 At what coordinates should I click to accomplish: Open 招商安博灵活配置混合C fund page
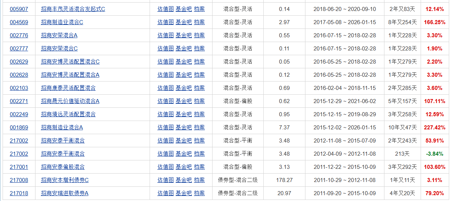[x=70, y=62]
